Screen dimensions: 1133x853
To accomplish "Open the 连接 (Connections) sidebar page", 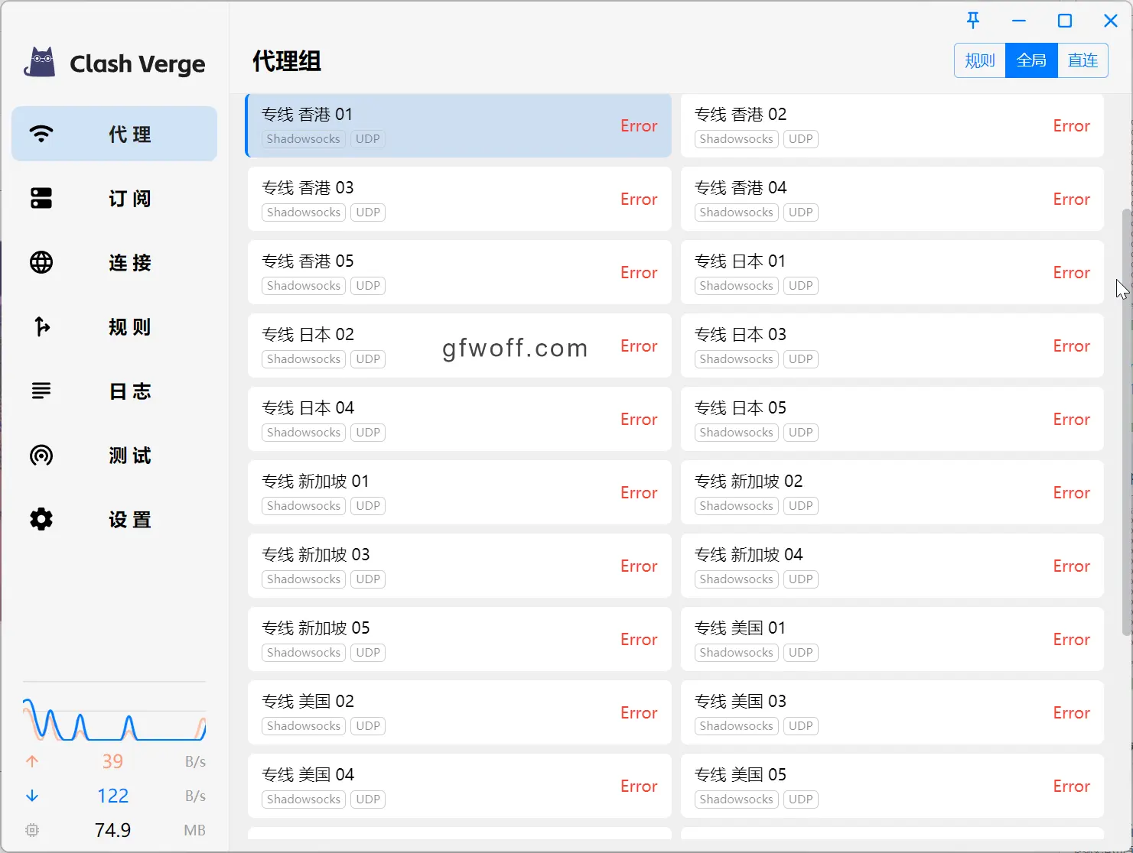I will (x=114, y=262).
